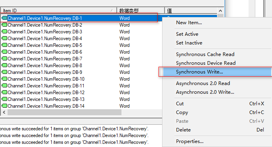Click the tag icon for NumRecovery.DB-12
The width and height of the screenshot is (272, 147).
tap(4, 92)
